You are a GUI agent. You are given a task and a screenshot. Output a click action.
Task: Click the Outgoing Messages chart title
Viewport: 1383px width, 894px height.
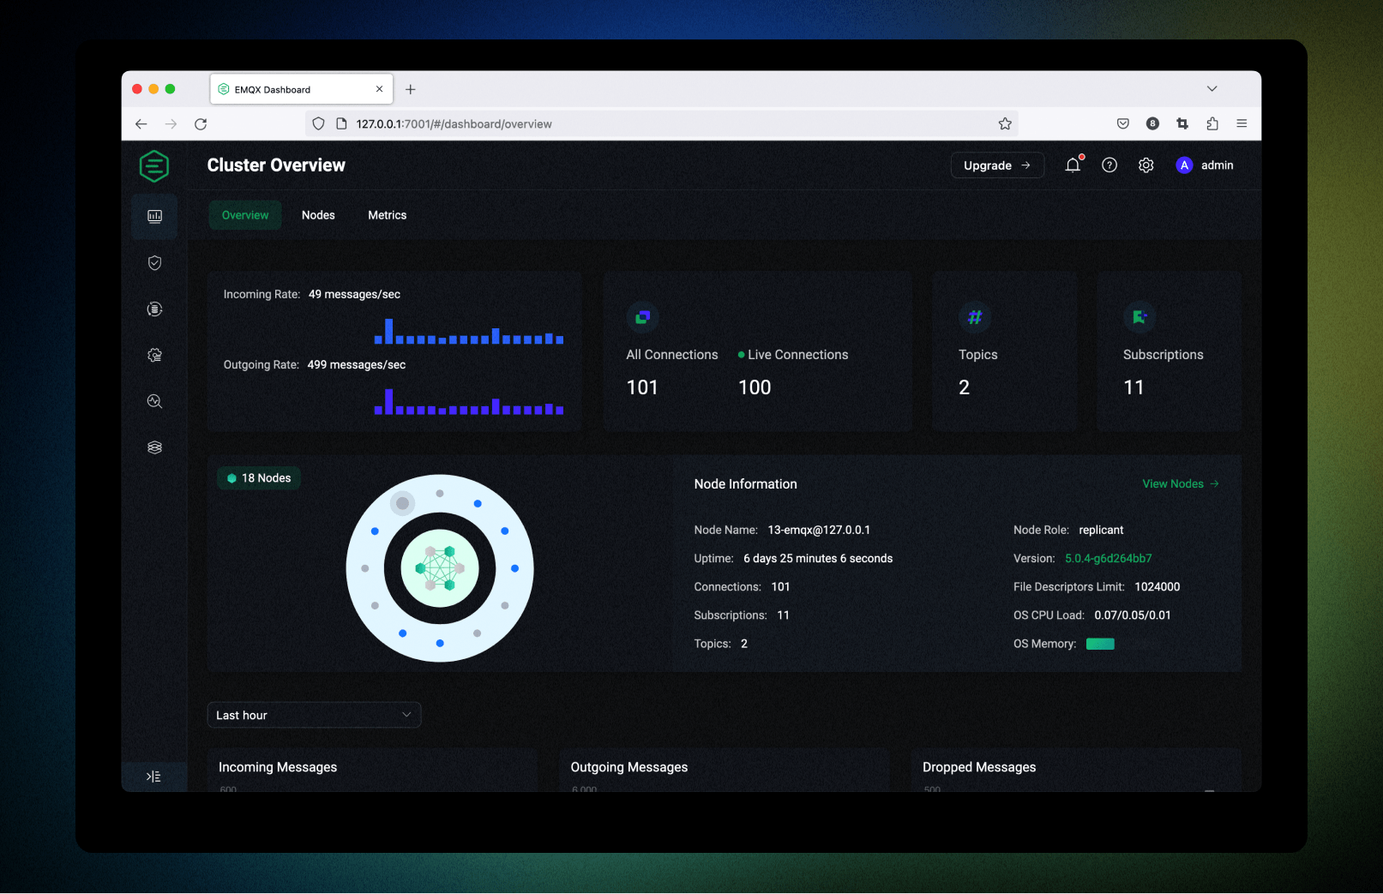[x=629, y=767]
